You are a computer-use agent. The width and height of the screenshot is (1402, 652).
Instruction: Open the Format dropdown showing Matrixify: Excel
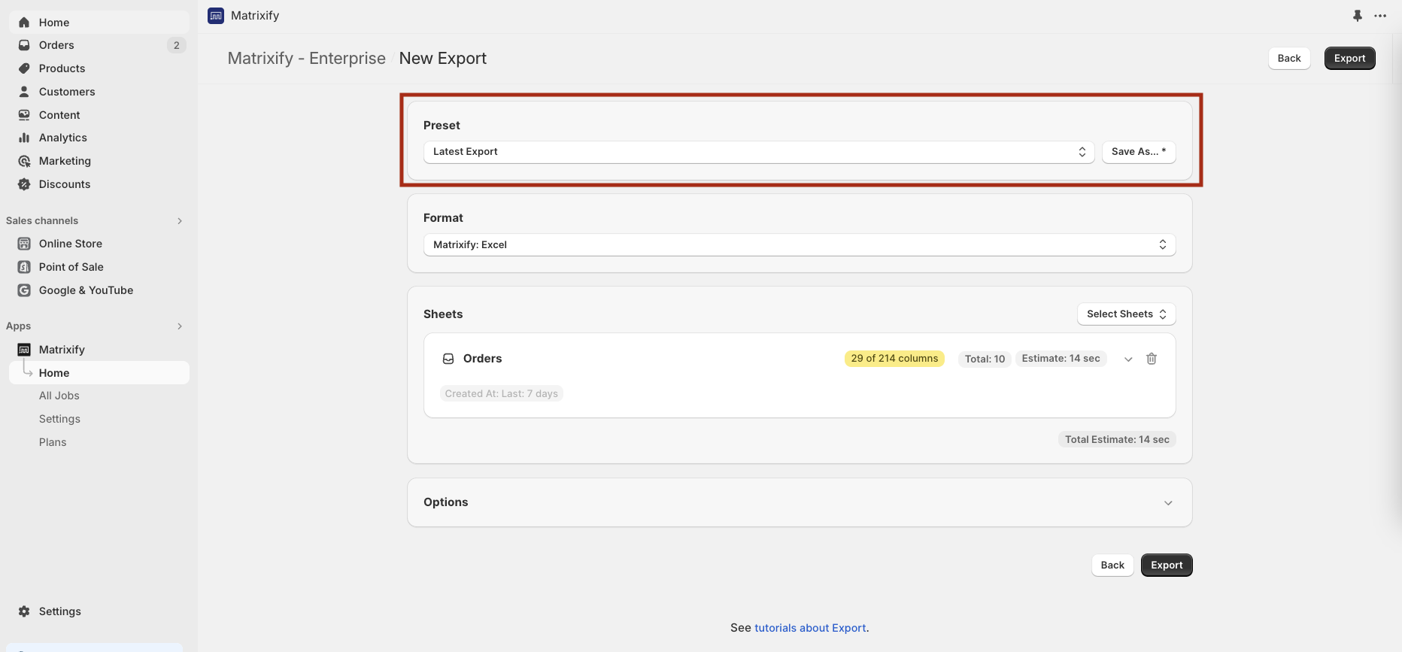(799, 245)
